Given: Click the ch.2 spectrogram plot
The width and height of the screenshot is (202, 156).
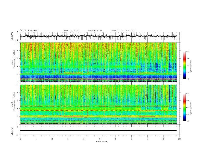Looking at the screenshot, I should point(98,105).
